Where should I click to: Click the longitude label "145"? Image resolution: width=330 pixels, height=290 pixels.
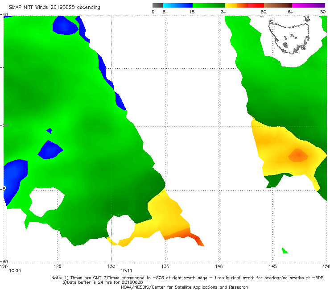pyautogui.click(x=272, y=266)
